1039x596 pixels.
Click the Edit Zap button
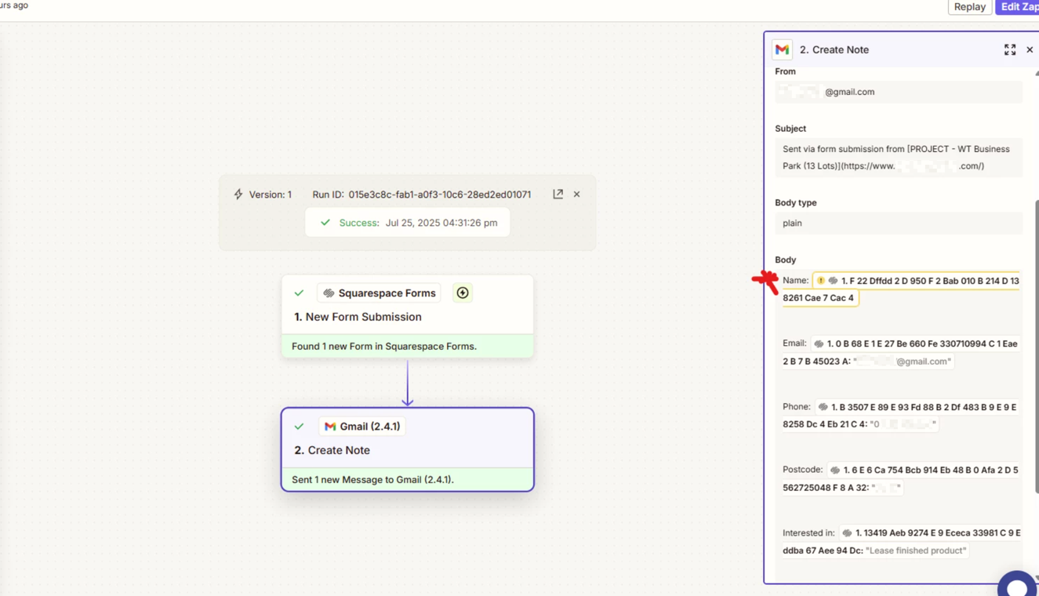[x=1019, y=7]
